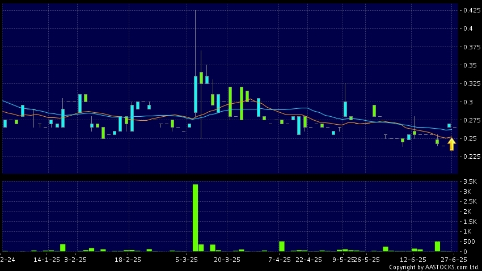Click the 0.25 price axis label
The height and width of the screenshot is (271, 482).
(470, 138)
